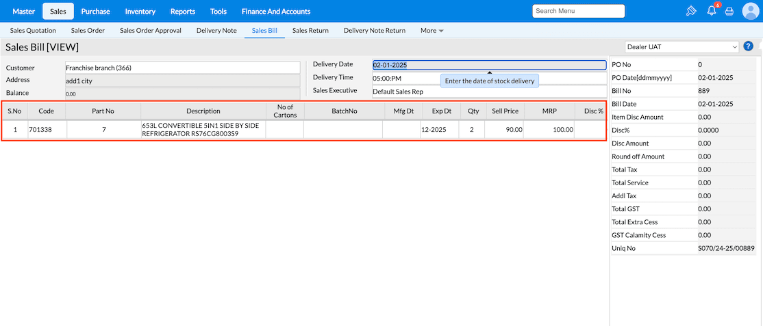Click the Description column header
Screen dimensions: 763x326
pos(203,111)
